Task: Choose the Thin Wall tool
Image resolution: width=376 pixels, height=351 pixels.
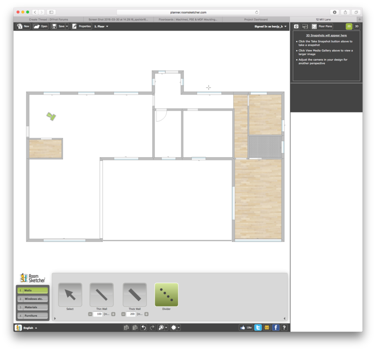Action: [102, 295]
